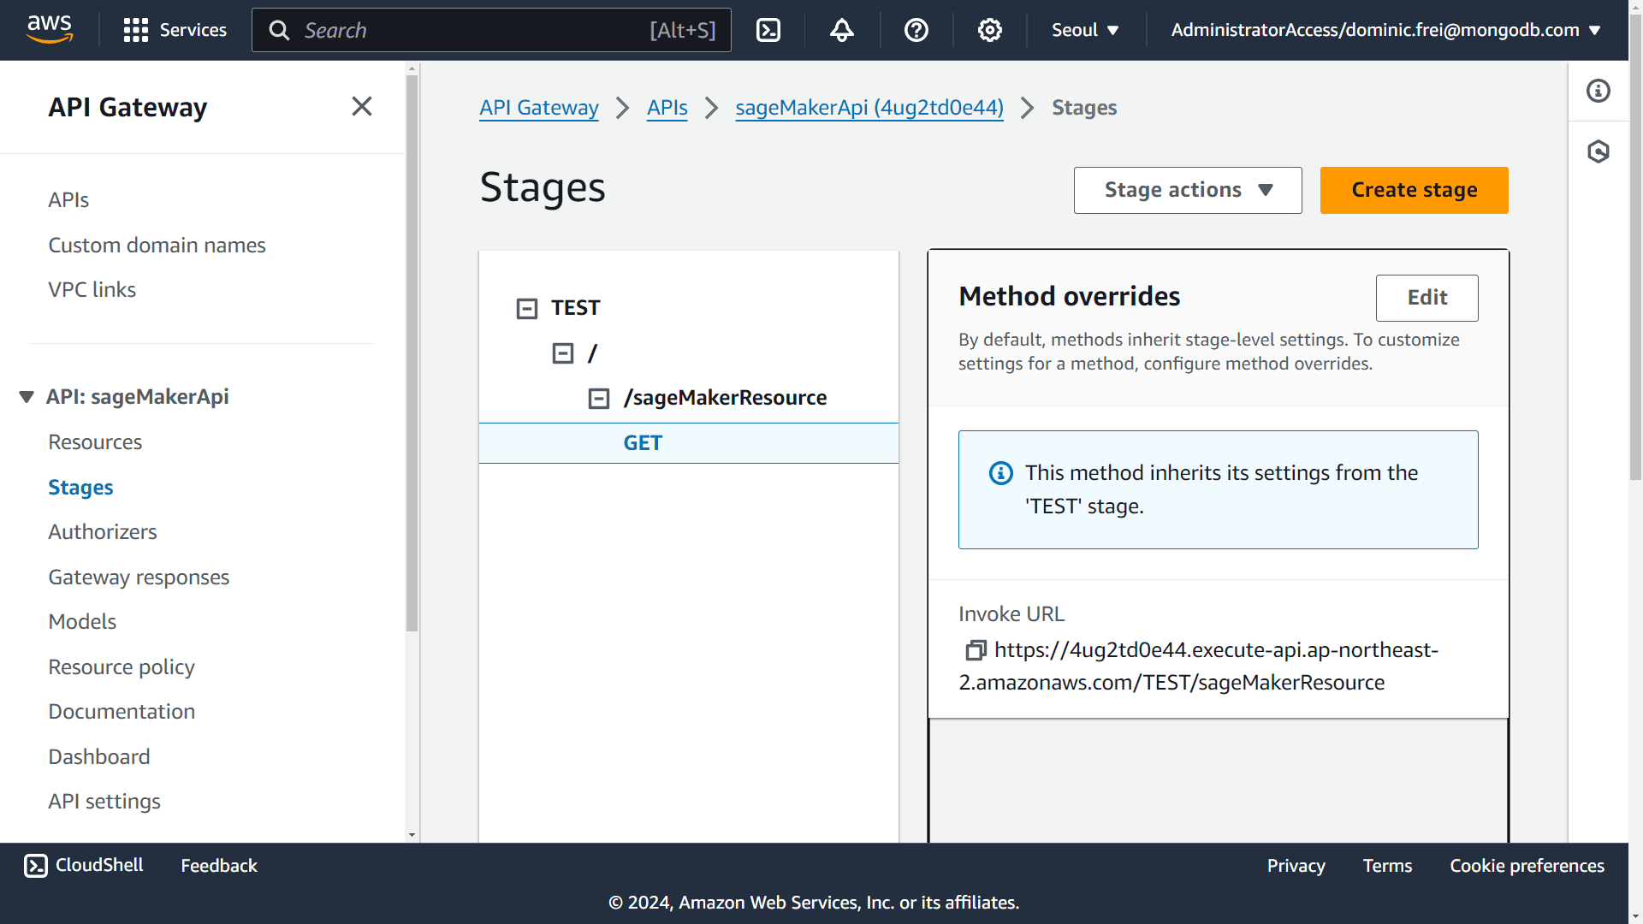Select /sageMakerResource in stage tree
The width and height of the screenshot is (1643, 924).
point(725,398)
